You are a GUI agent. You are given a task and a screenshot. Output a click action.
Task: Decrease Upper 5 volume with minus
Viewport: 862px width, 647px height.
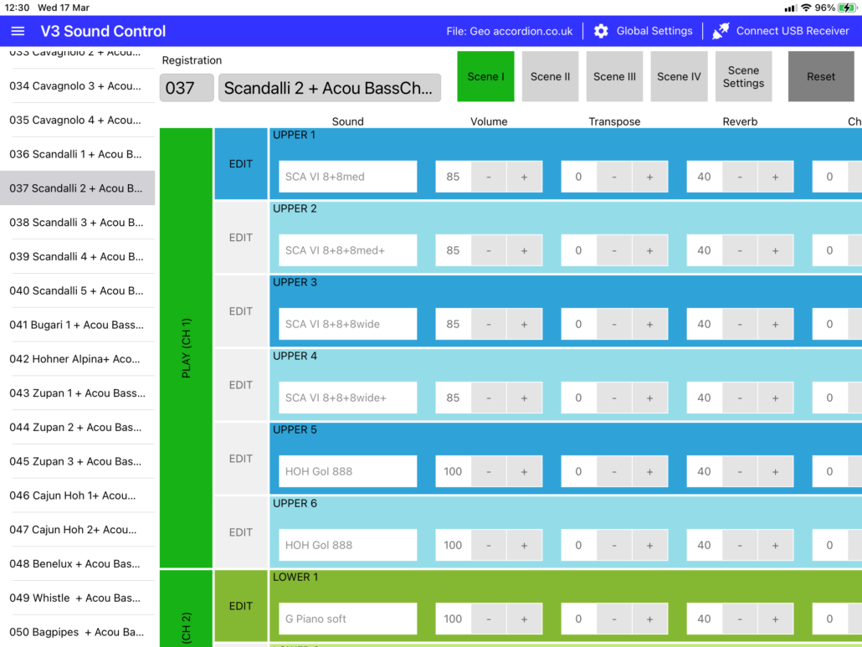(x=489, y=471)
